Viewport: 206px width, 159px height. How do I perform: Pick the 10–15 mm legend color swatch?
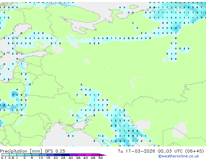click(x=43, y=155)
